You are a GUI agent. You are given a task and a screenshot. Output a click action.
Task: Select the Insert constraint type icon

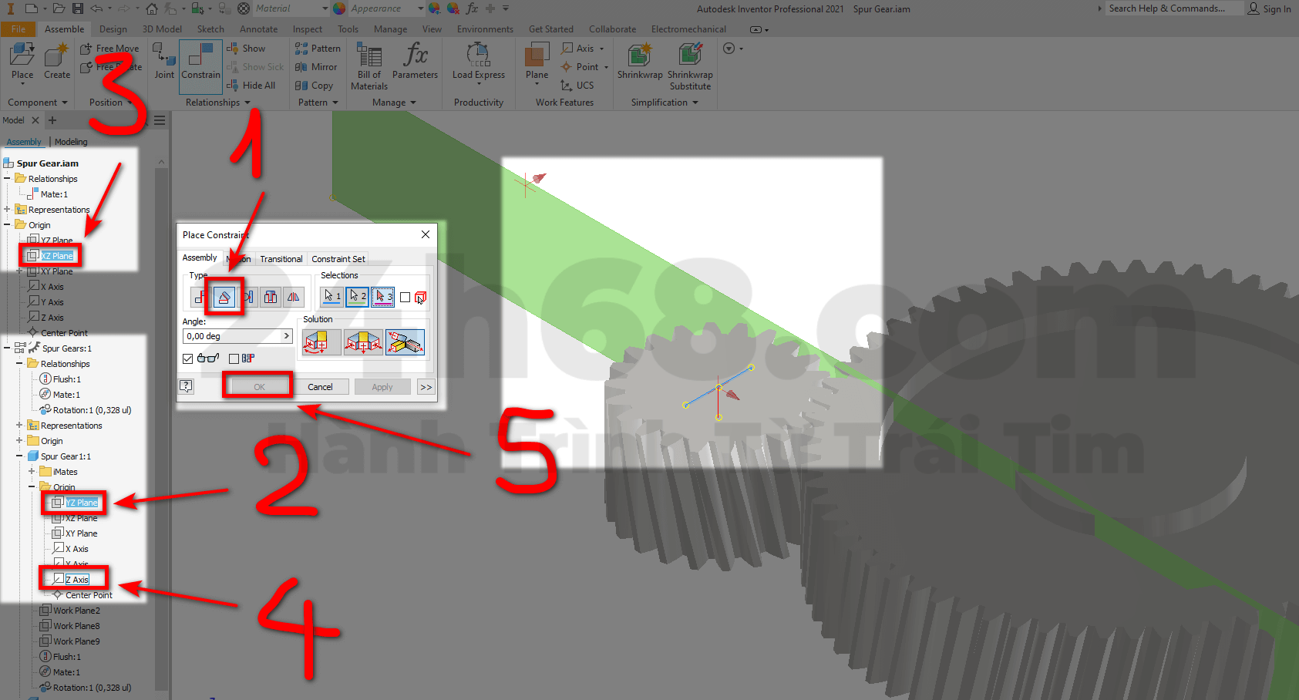[x=270, y=297]
